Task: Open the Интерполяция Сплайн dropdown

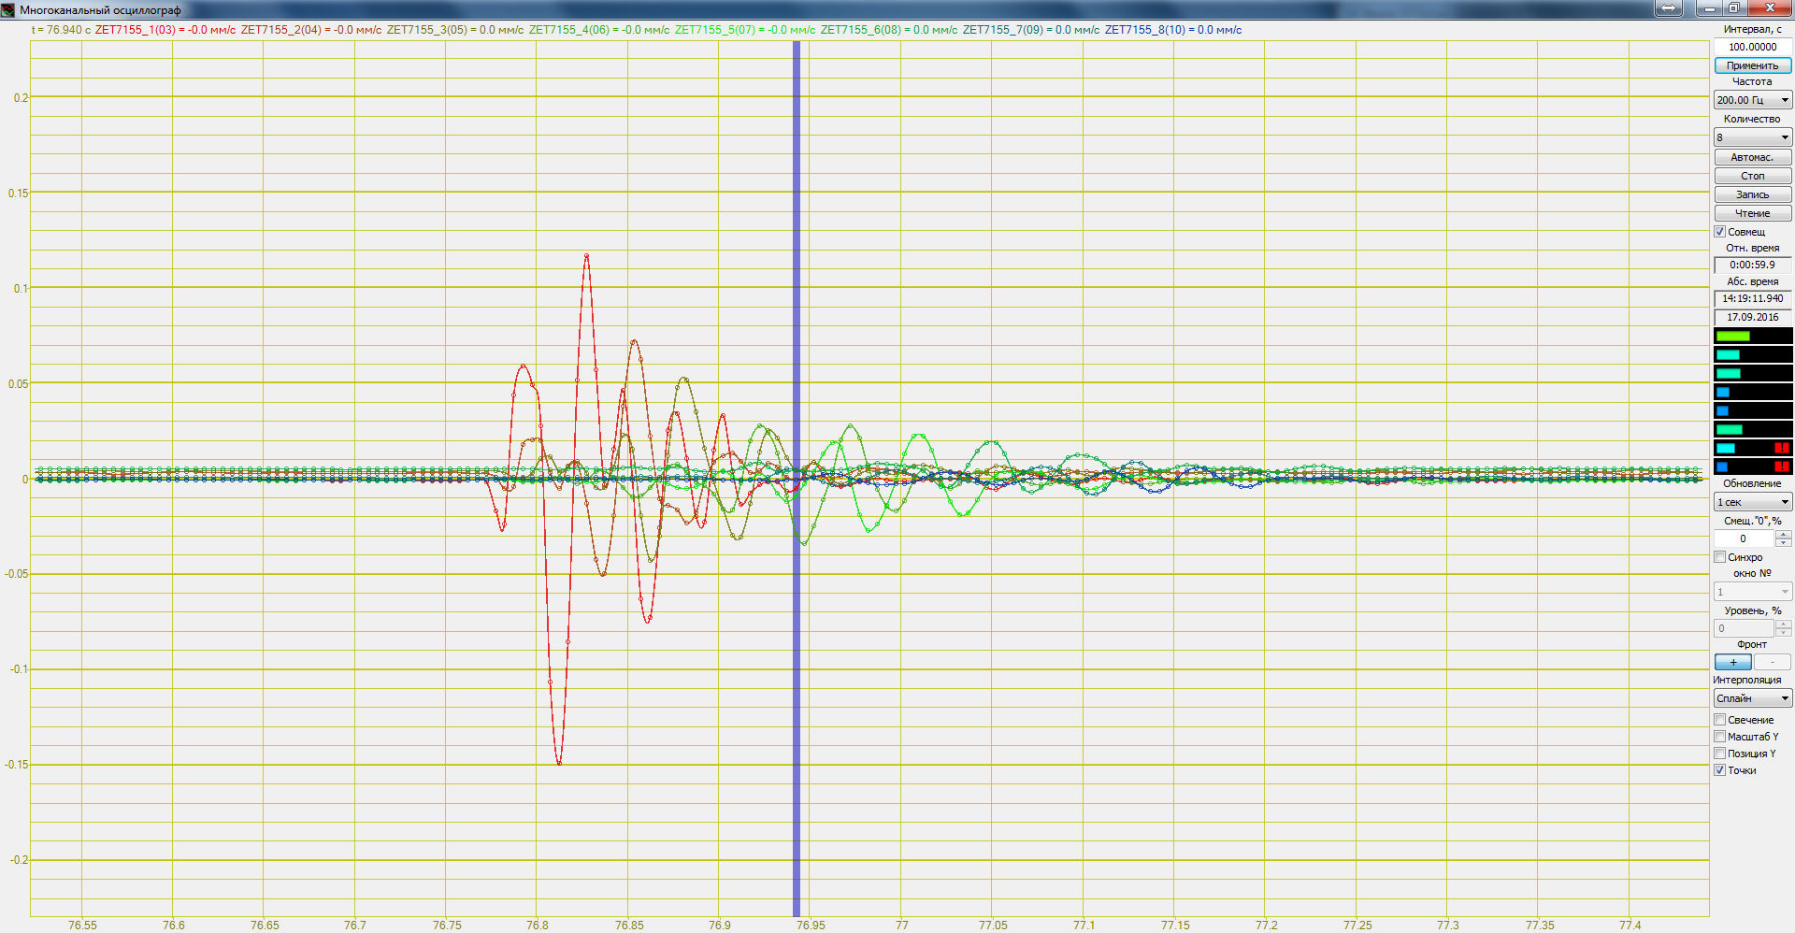Action: [x=1752, y=698]
